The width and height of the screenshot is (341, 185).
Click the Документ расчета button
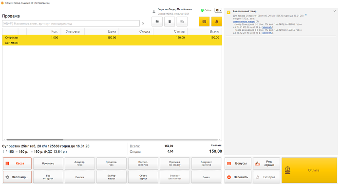[x=206, y=163]
